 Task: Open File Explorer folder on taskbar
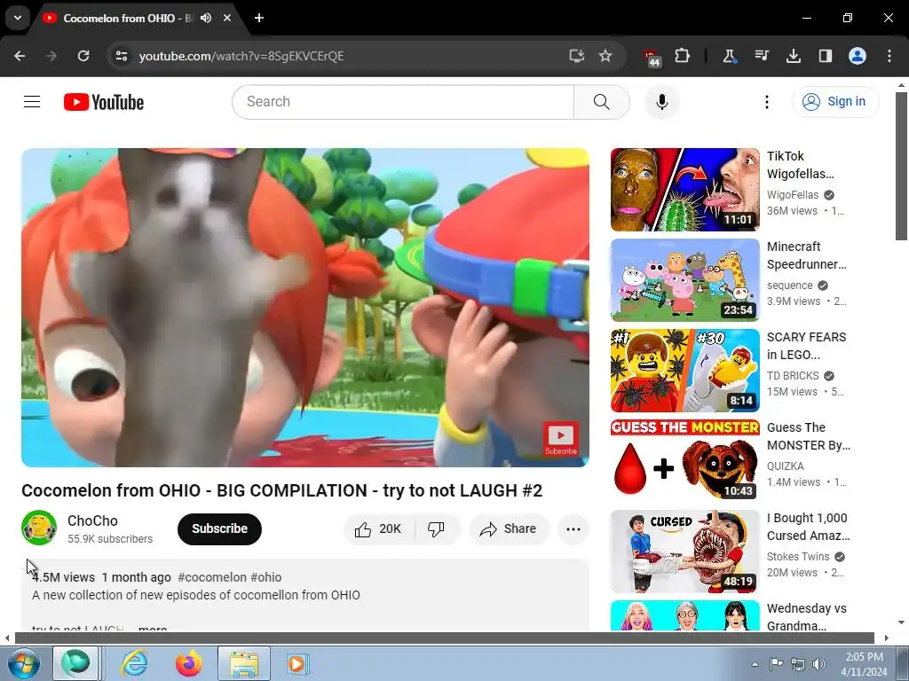click(x=243, y=663)
